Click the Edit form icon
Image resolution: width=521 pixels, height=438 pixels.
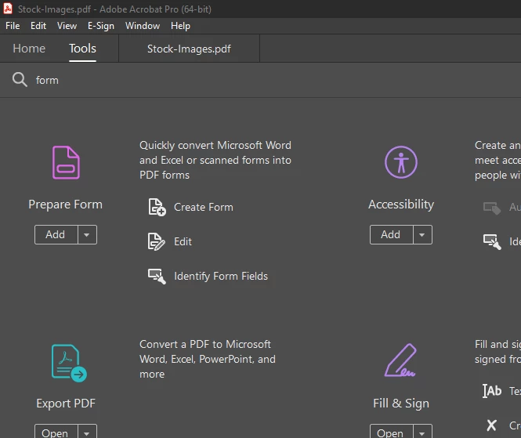[156, 241]
